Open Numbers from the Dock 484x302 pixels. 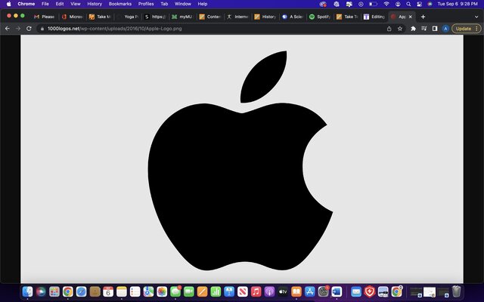[216, 291]
